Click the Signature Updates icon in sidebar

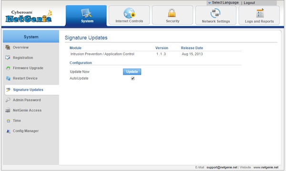(8, 90)
